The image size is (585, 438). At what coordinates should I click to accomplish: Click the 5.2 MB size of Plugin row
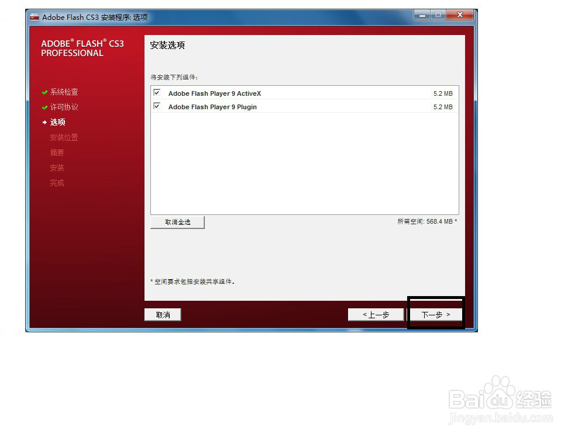coord(443,107)
